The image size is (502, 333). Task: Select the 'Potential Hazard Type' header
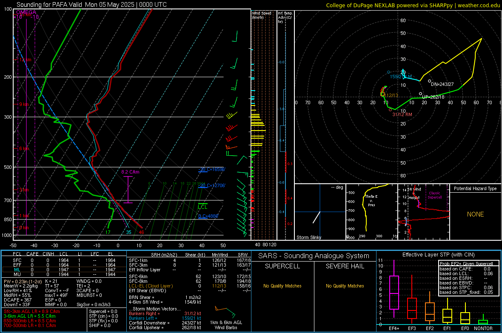(476, 188)
